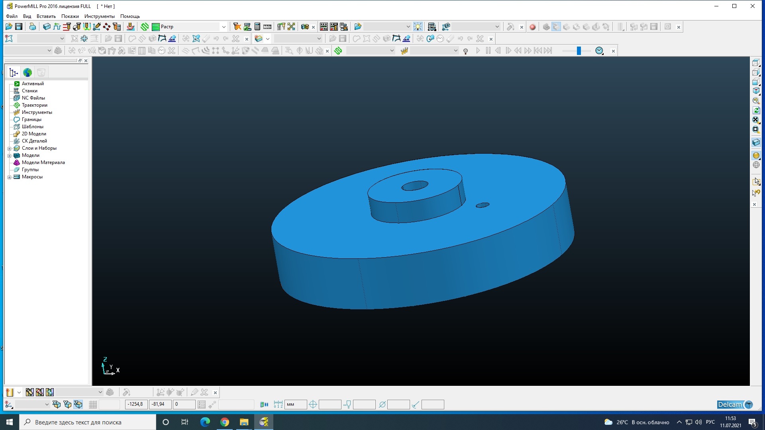765x430 pixels.
Task: Click the refresh view icon
Action: [x=756, y=110]
